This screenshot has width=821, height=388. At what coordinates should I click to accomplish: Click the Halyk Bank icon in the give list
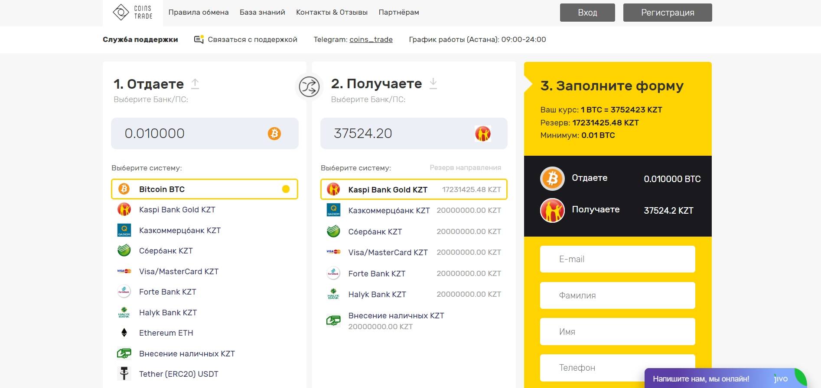click(x=124, y=312)
